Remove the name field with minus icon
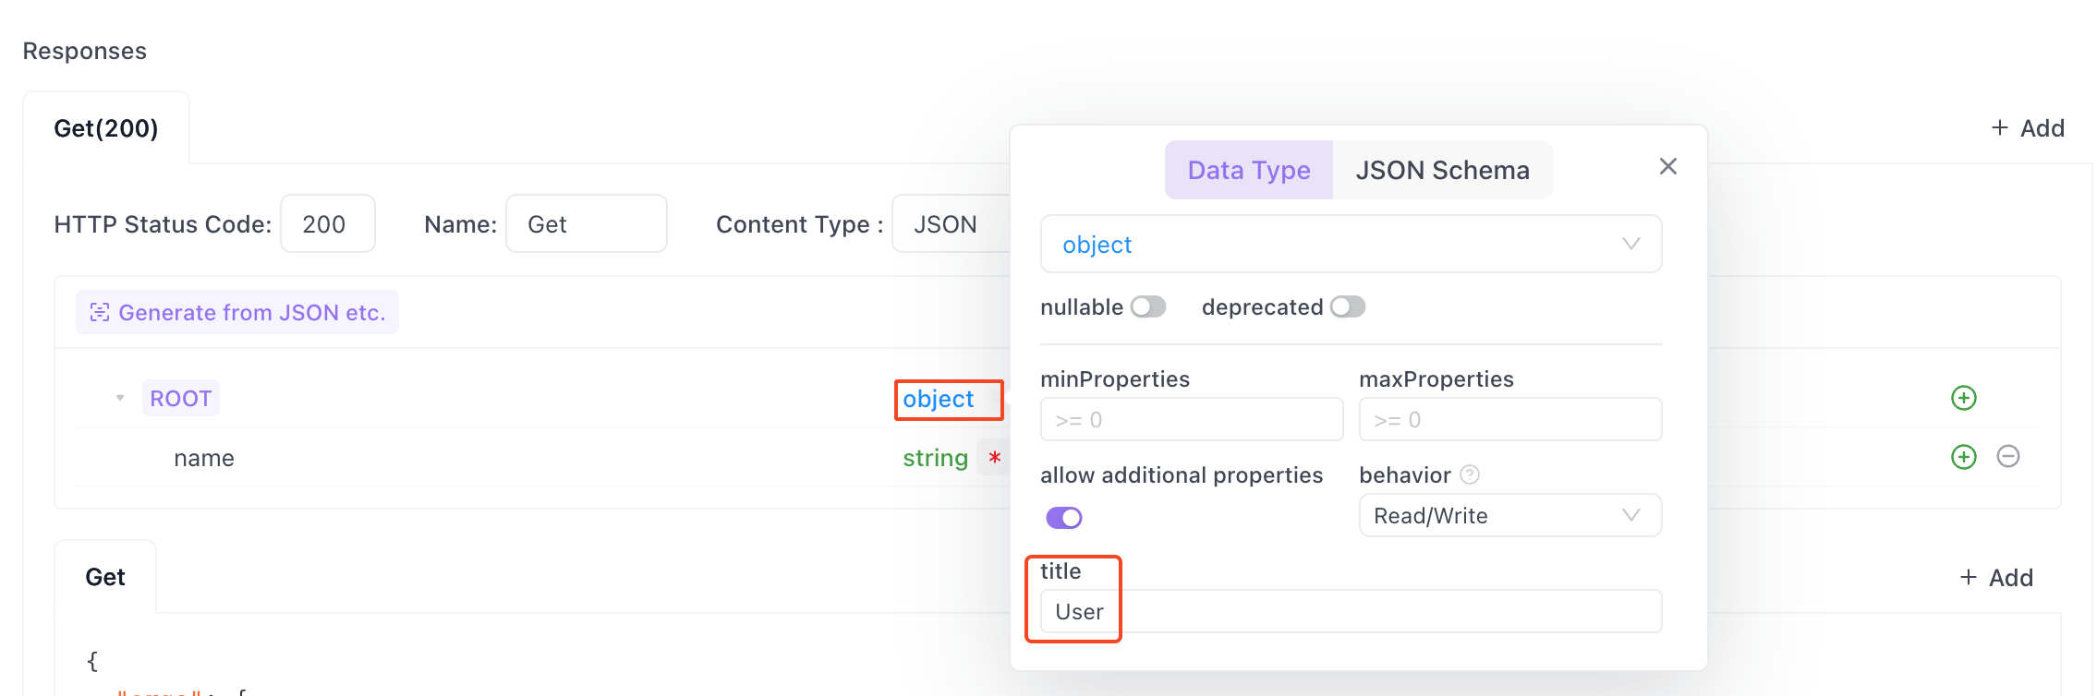 pyautogui.click(x=2007, y=456)
